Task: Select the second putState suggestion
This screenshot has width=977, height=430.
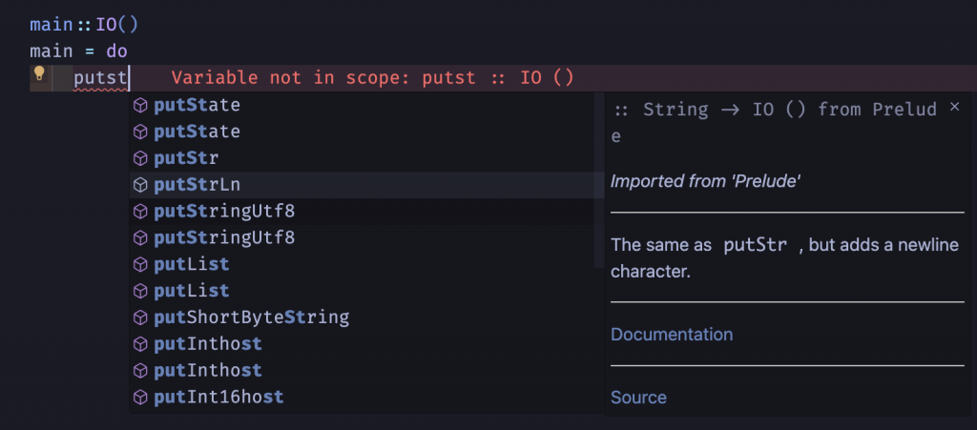Action: [197, 131]
